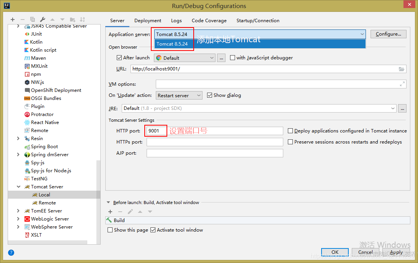418x263 pixels.
Task: Select the OSGi Bundles entry
Action: pos(42,98)
